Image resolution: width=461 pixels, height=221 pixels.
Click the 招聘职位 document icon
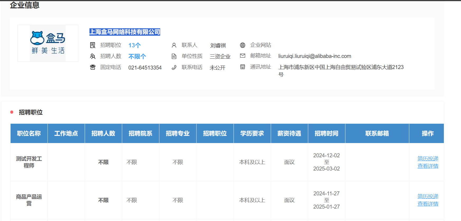pyautogui.click(x=93, y=45)
